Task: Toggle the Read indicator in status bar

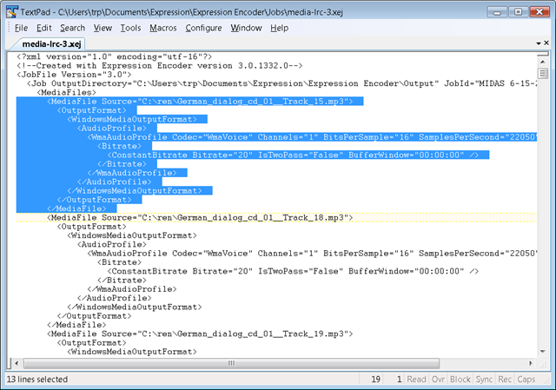Action: coord(417,380)
